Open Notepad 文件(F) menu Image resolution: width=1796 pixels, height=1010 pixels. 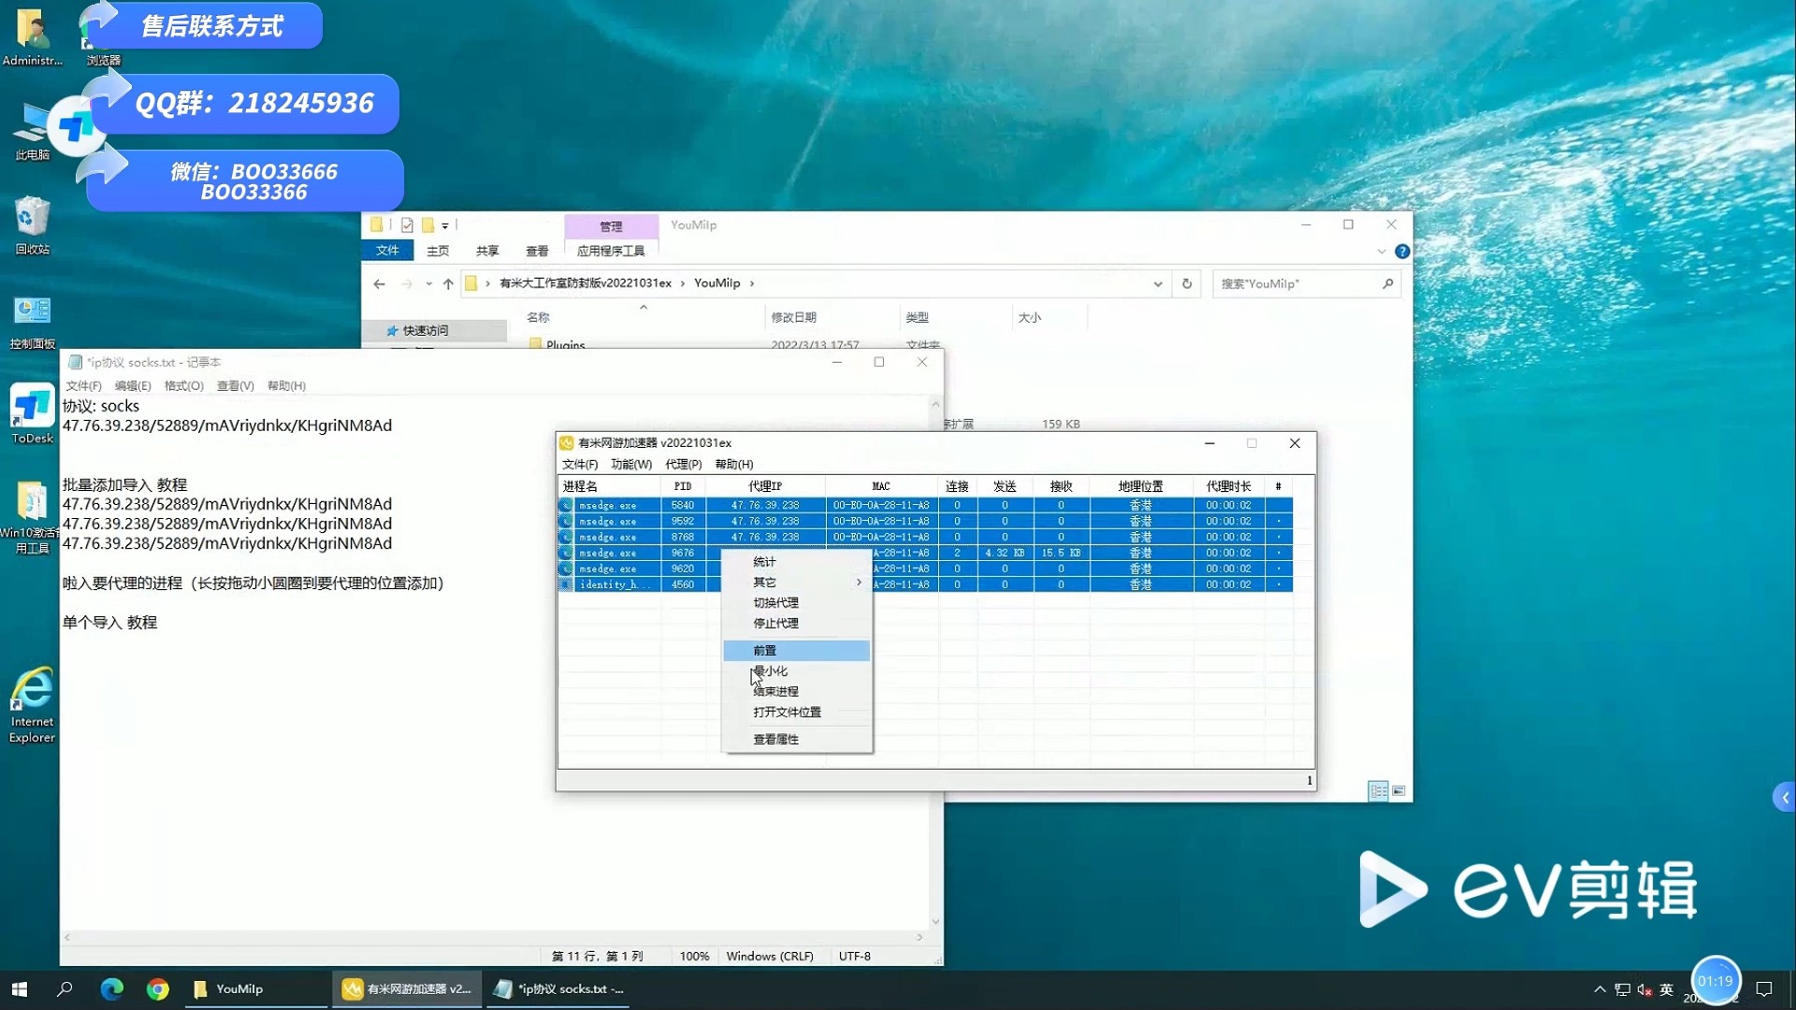83,386
